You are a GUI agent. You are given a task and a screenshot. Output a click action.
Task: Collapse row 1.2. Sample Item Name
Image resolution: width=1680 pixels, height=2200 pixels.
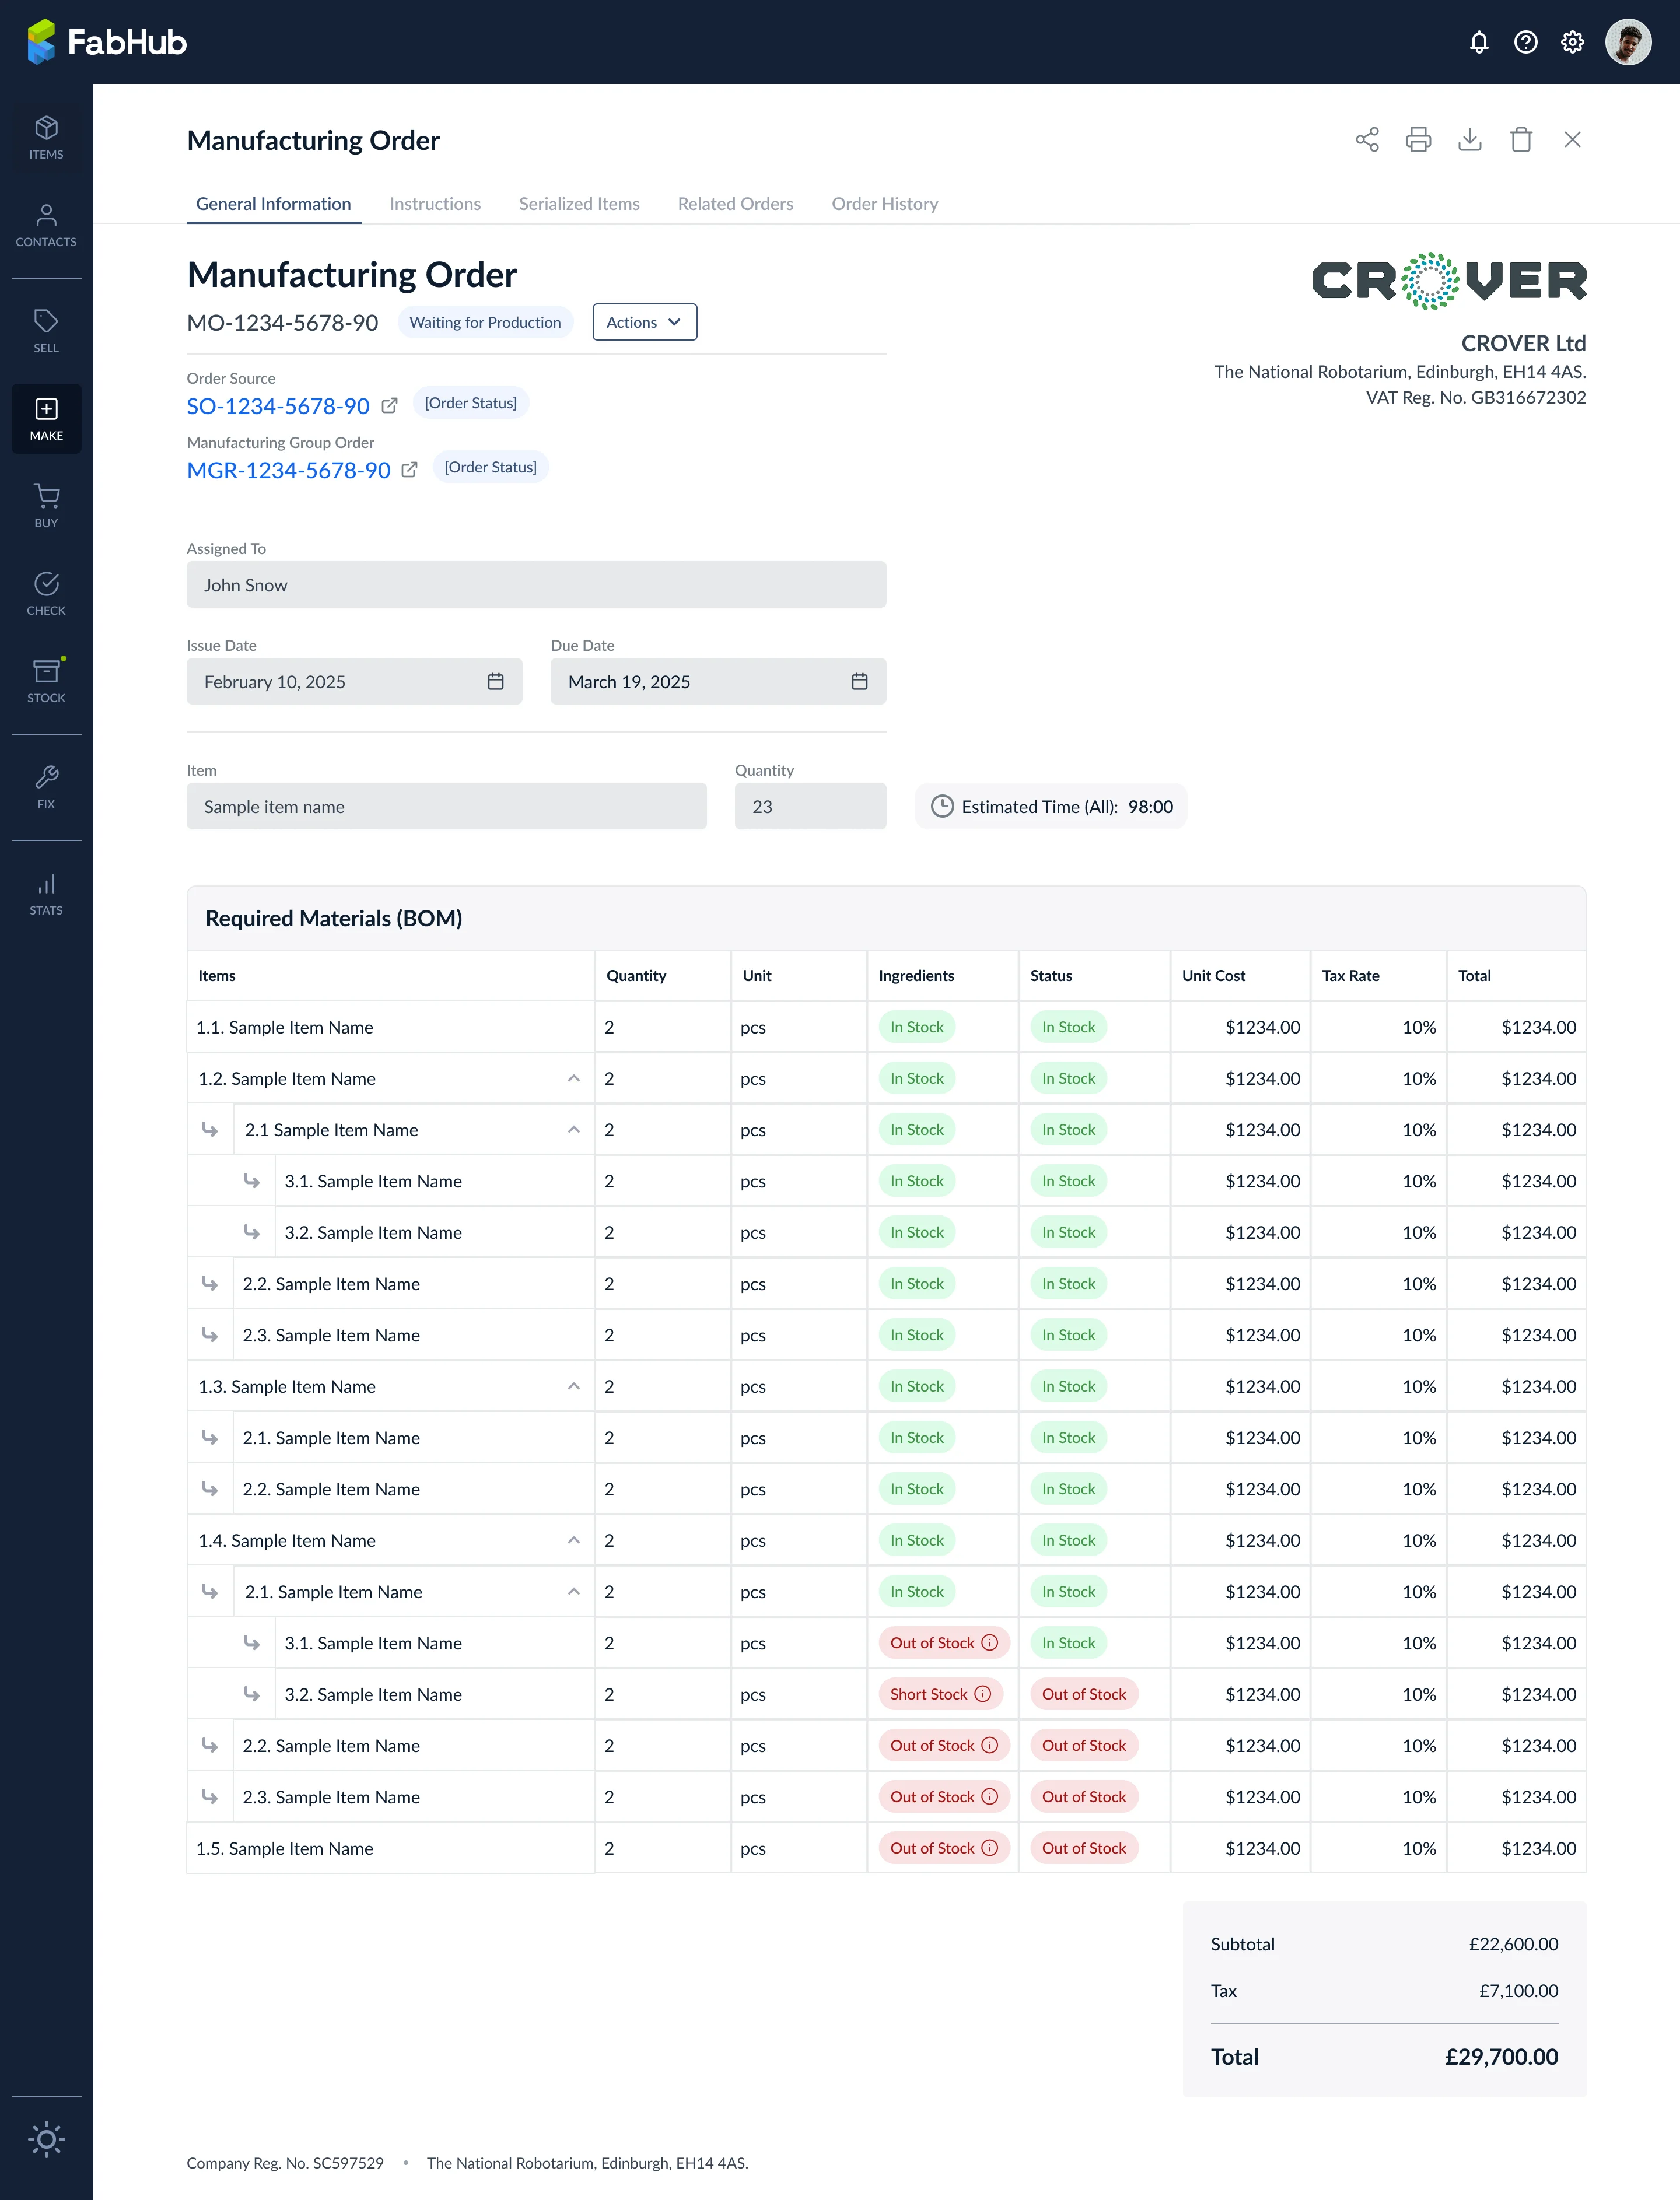coord(574,1078)
